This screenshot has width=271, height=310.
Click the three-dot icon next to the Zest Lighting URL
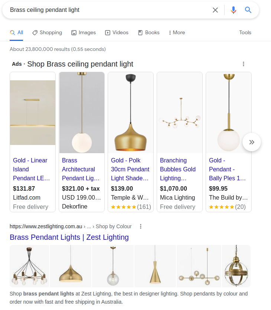(140, 226)
